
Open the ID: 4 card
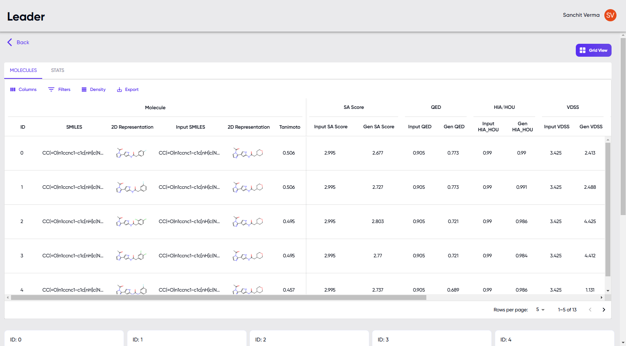tap(555, 338)
